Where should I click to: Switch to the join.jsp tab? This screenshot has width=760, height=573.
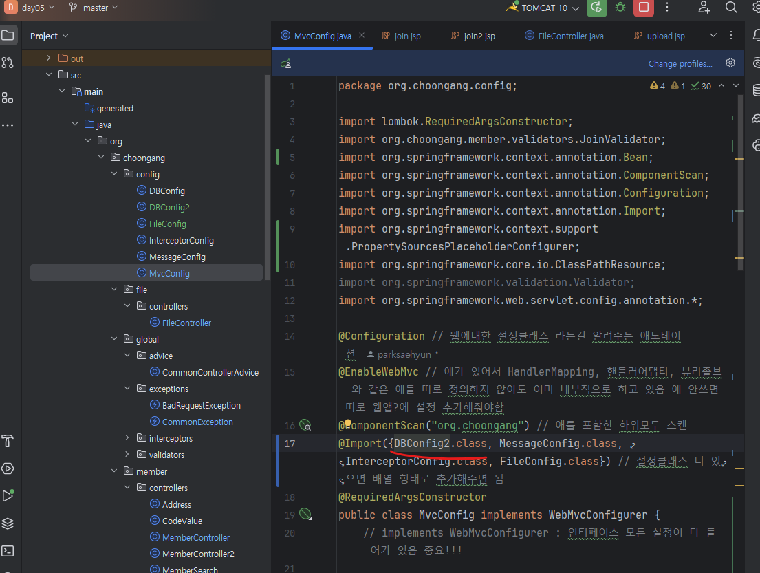[402, 36]
